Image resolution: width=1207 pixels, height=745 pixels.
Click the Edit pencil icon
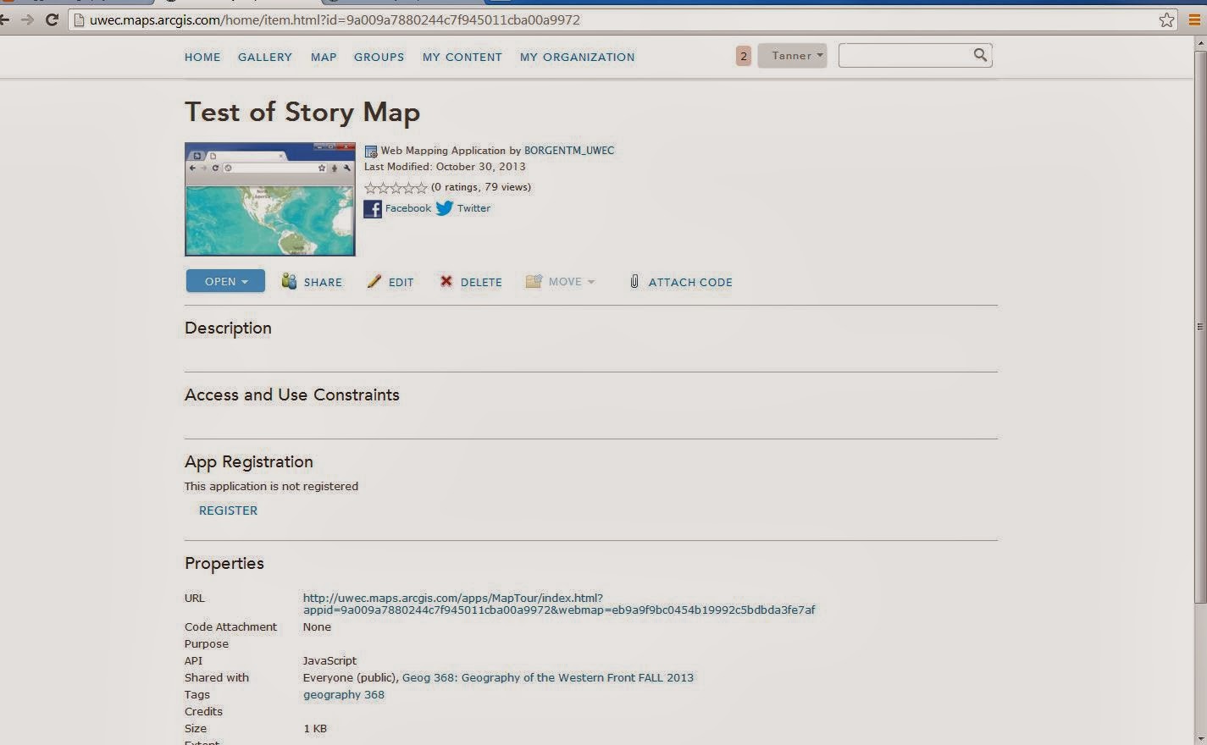pyautogui.click(x=374, y=281)
